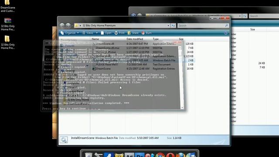Click the 1 KB size cell
This screenshot has width=279, height=157.
pyautogui.click(x=191, y=65)
